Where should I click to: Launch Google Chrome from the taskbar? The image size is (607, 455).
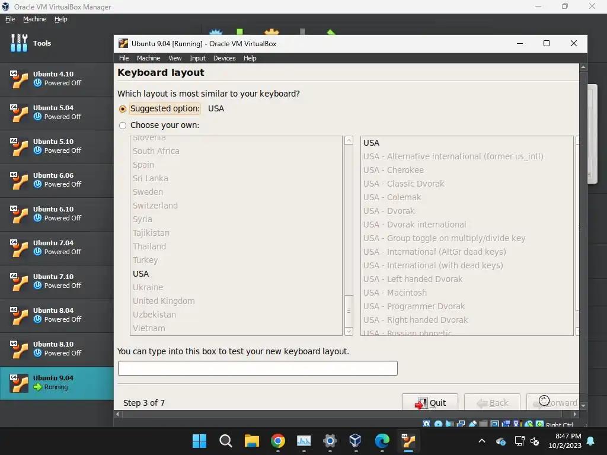point(277,441)
